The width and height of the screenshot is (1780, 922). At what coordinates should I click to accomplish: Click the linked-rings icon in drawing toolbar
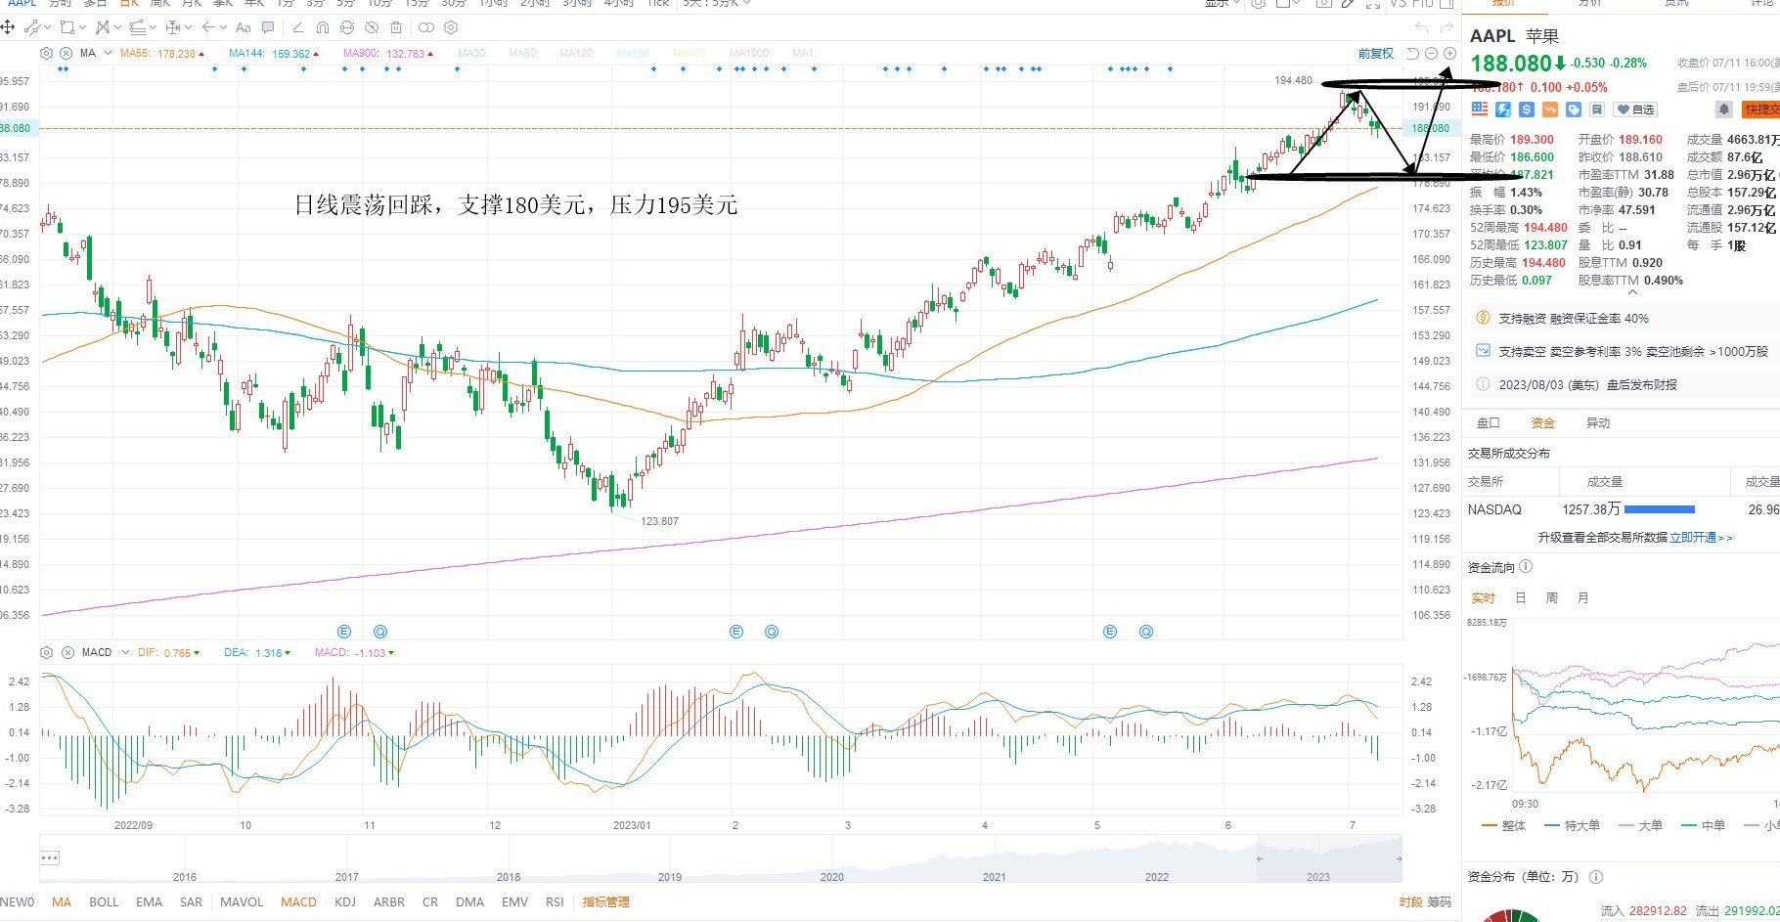point(425,27)
